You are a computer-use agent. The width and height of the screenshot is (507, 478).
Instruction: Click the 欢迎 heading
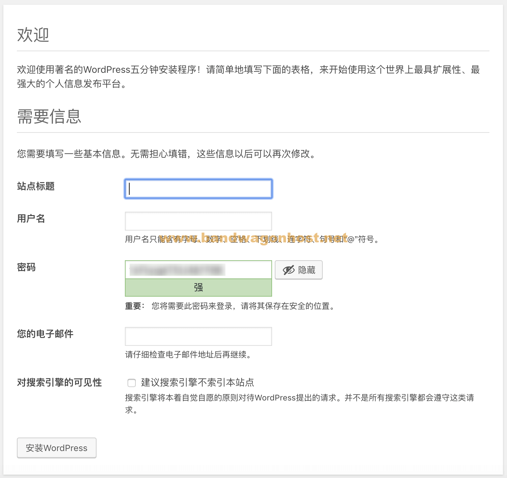33,35
